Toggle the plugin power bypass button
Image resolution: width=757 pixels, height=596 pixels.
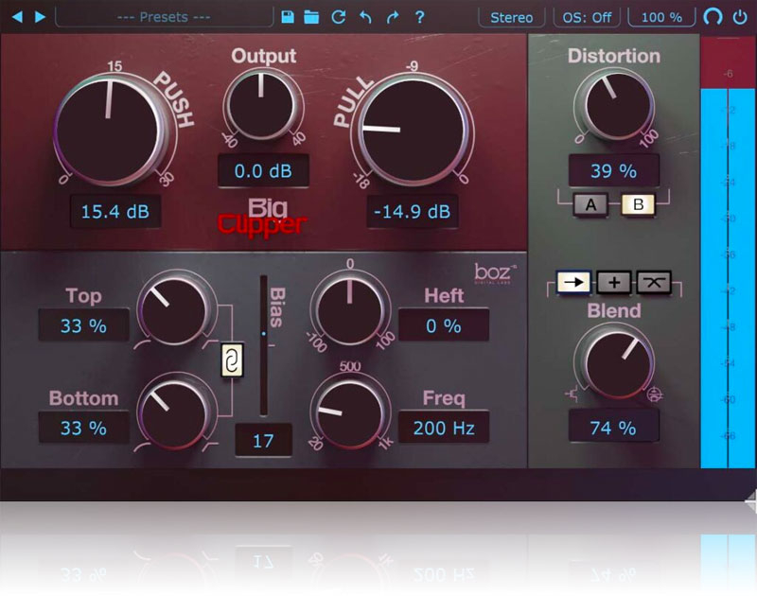(x=739, y=17)
